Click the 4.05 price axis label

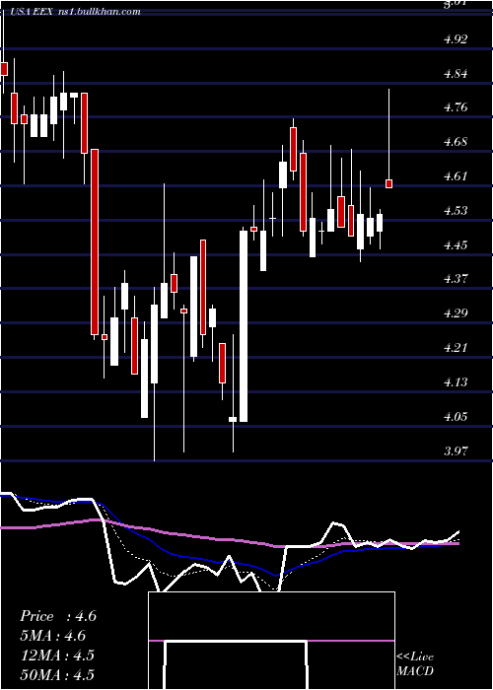point(456,417)
